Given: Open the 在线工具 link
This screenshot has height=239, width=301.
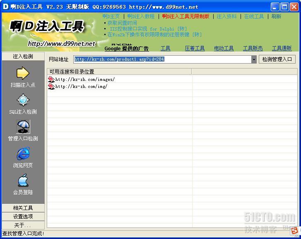Looking at the screenshot, I should 254,17.
